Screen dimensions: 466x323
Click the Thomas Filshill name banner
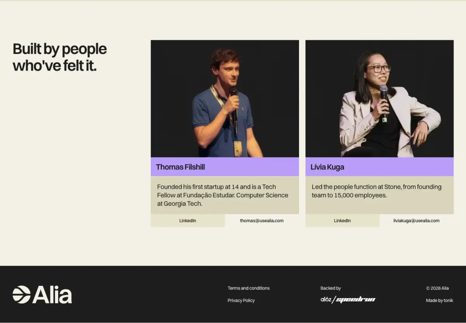point(225,167)
